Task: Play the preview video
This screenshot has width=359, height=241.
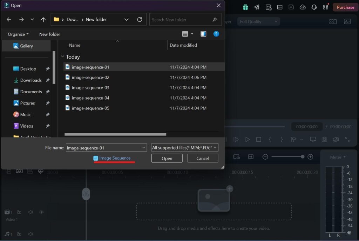Action: (247, 139)
